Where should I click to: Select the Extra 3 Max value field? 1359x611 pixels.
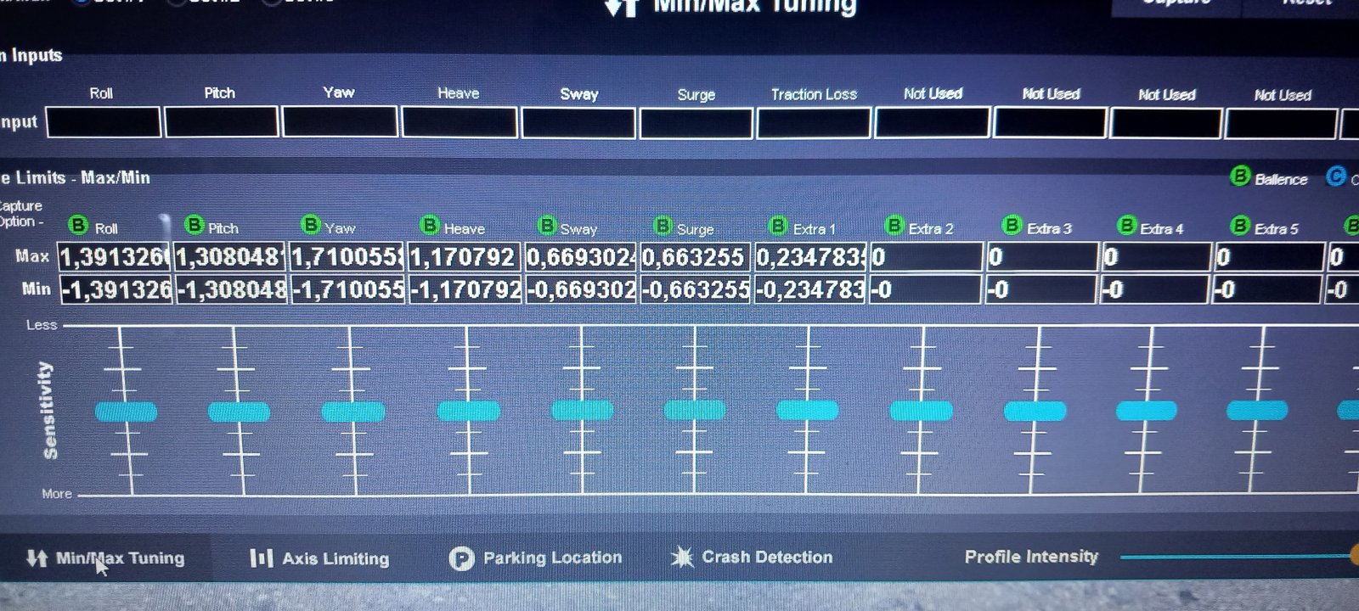click(x=1042, y=257)
